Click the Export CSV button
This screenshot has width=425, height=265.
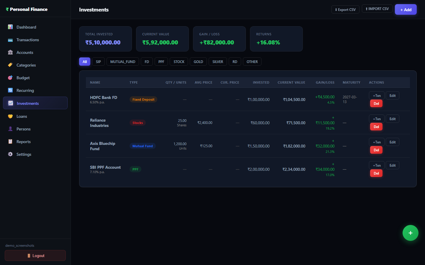345,9
